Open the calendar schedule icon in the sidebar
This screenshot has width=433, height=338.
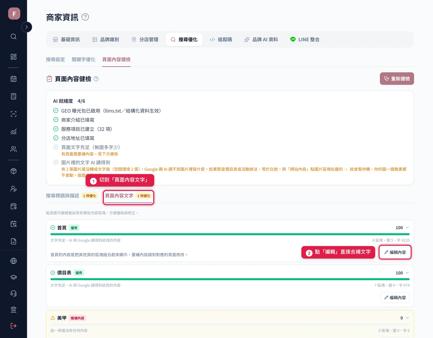click(x=14, y=79)
